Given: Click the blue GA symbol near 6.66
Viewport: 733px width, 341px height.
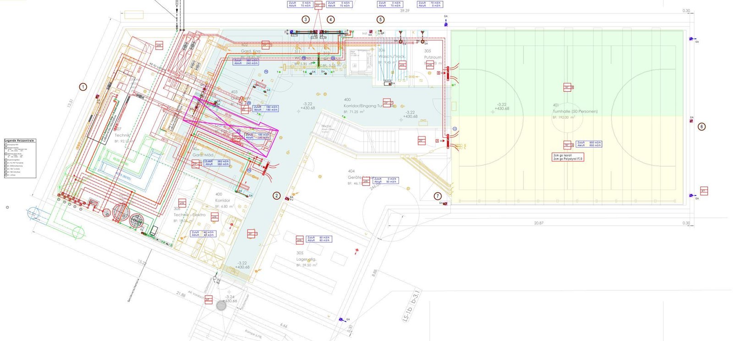Looking at the screenshot, I should (341, 320).
